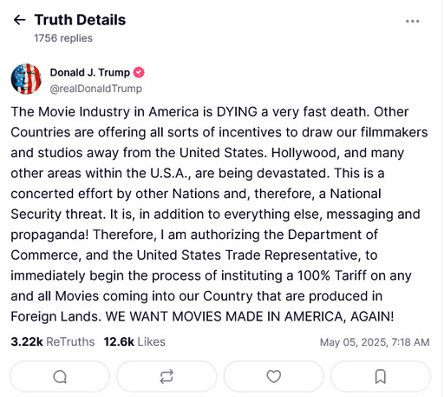Open the flag-face profile avatar
Viewport: 444px width, 397px height.
26,79
